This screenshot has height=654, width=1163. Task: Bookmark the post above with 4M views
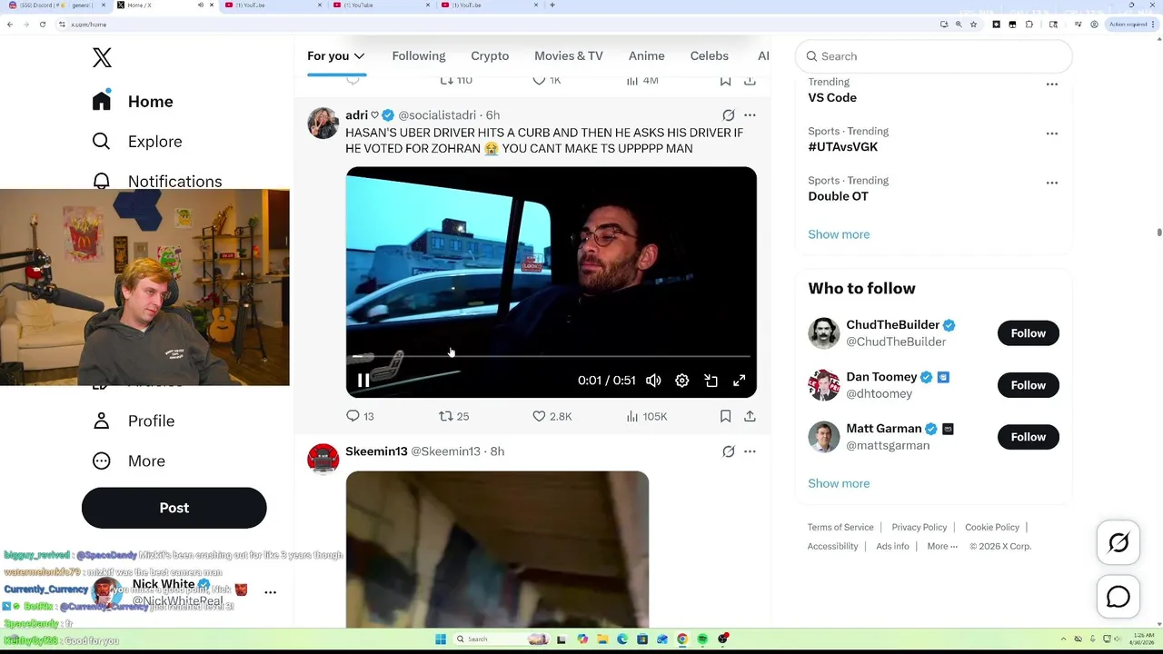tap(725, 81)
